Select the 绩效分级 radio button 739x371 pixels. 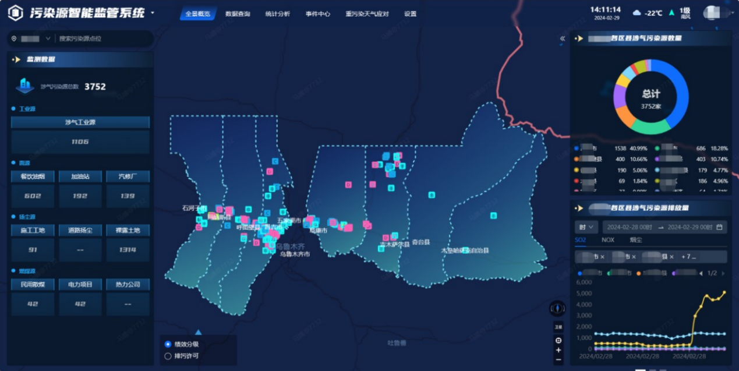[x=168, y=344]
